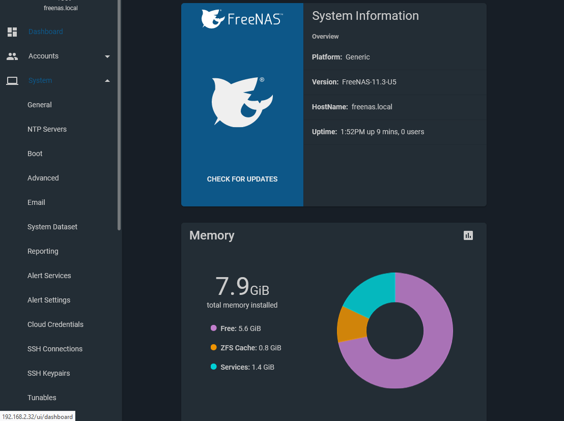564x421 pixels.
Task: Open SSH Keypairs page
Action: click(x=48, y=374)
